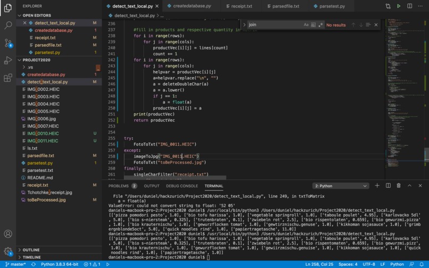Toggle Match Whole Word in find widget

313,25
